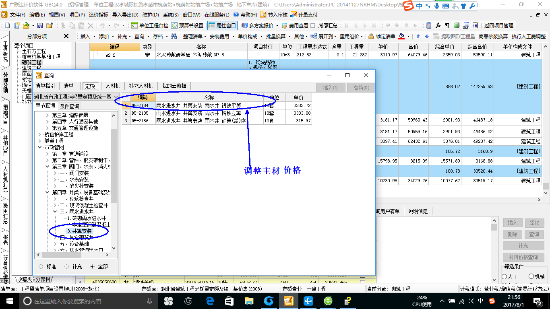Open 多方案报价 multi-scheme quotation
The height and width of the screenshot is (309, 550).
pyautogui.click(x=261, y=25)
